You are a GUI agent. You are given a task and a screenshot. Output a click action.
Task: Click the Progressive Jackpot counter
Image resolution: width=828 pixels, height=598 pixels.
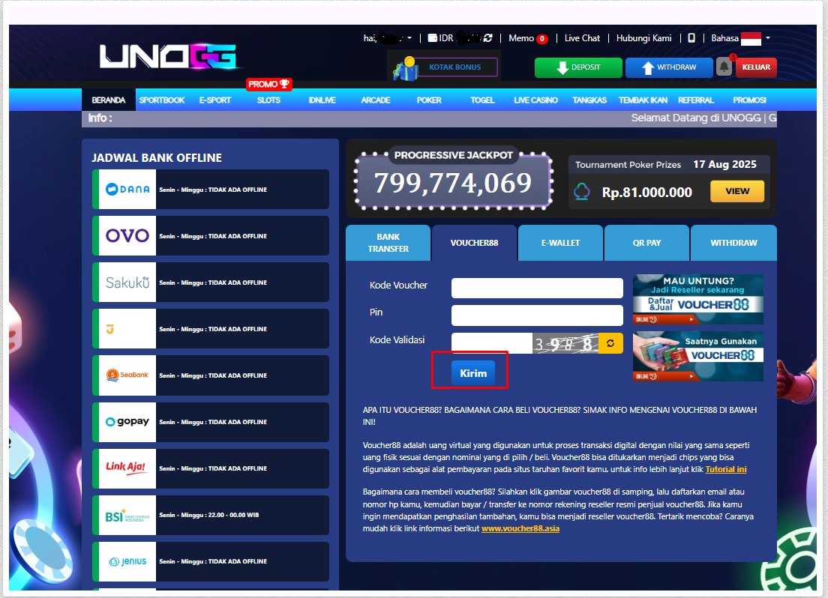pyautogui.click(x=453, y=183)
